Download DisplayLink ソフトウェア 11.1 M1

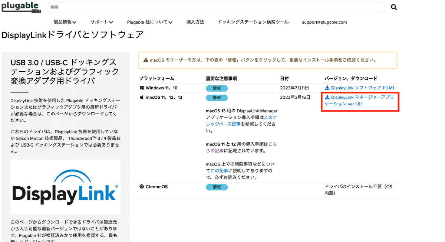pyautogui.click(x=359, y=88)
